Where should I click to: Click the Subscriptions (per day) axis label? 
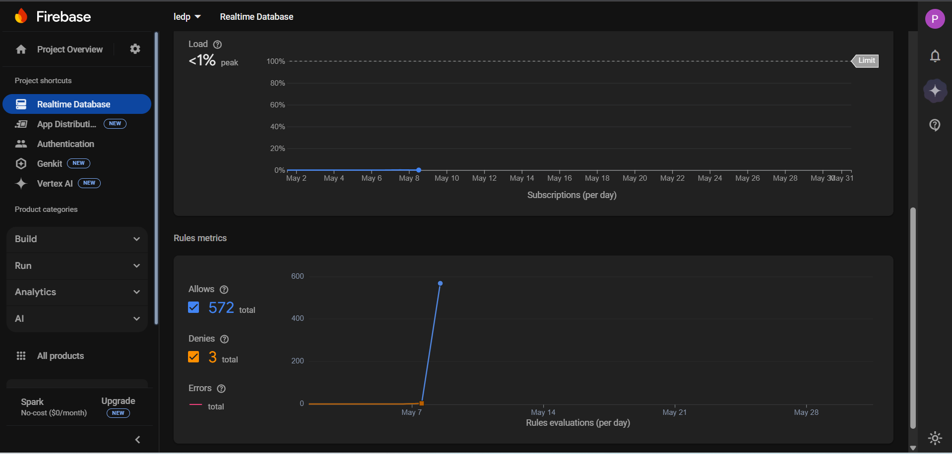[x=572, y=195]
